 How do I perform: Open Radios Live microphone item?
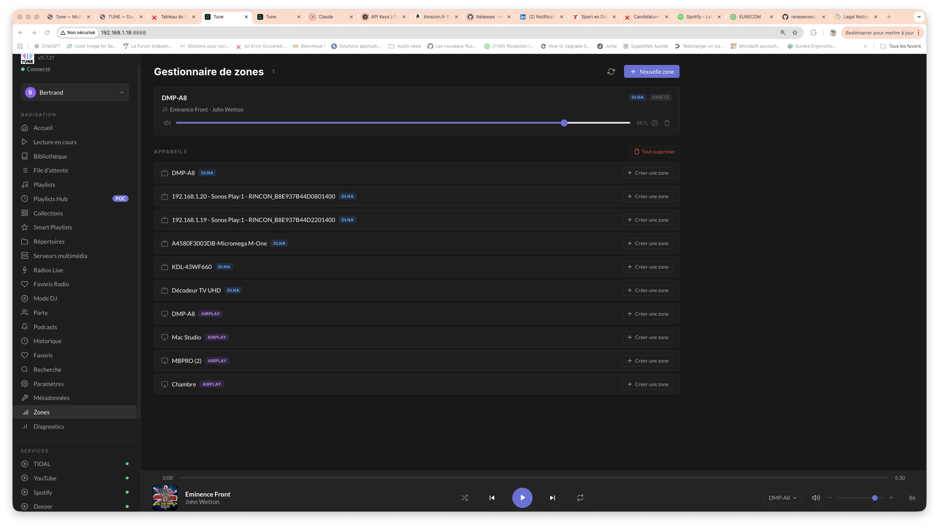[75, 270]
